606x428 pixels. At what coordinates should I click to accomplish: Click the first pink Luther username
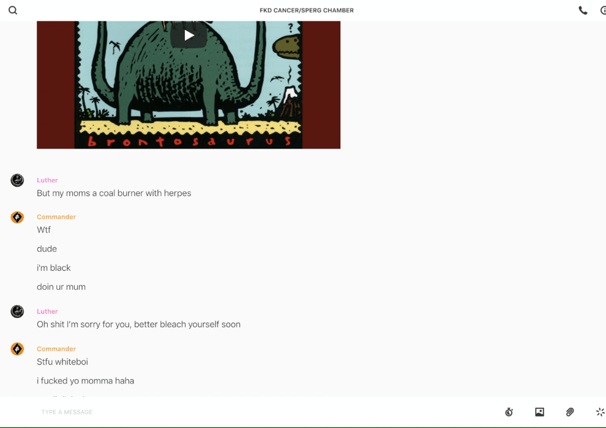[47, 180]
